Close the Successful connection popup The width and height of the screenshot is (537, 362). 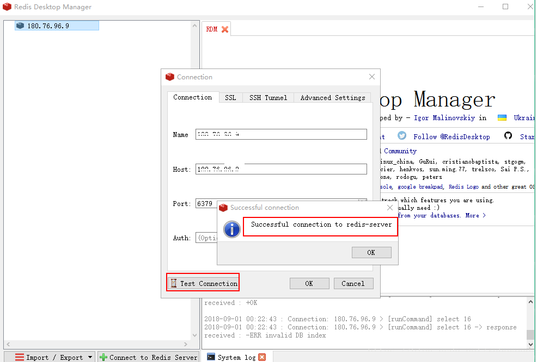390,208
